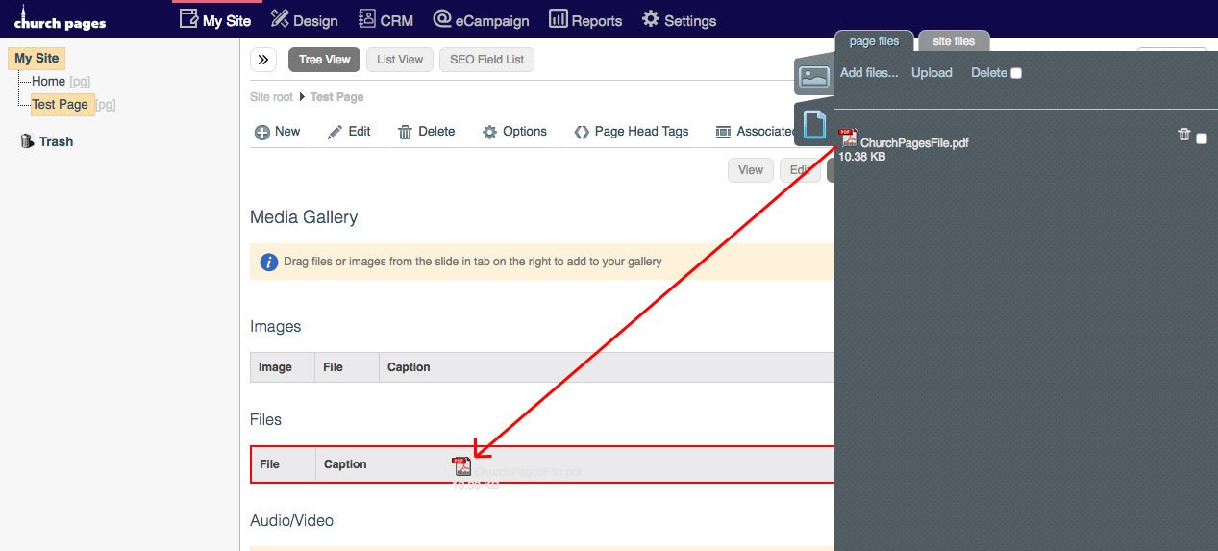The image size is (1218, 551).
Task: Click the Trash bin icon in sidebar
Action: point(27,141)
